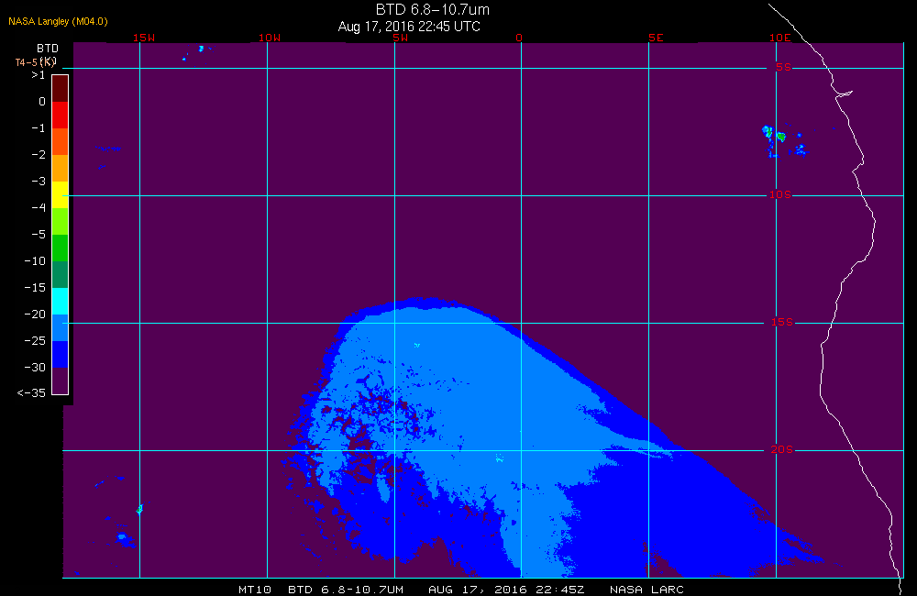Select the orange -2 K legend swatch
This screenshot has height=596, width=917.
61,168
